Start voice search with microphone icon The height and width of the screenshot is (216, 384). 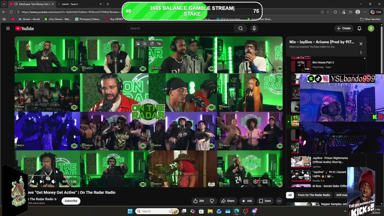point(254,28)
